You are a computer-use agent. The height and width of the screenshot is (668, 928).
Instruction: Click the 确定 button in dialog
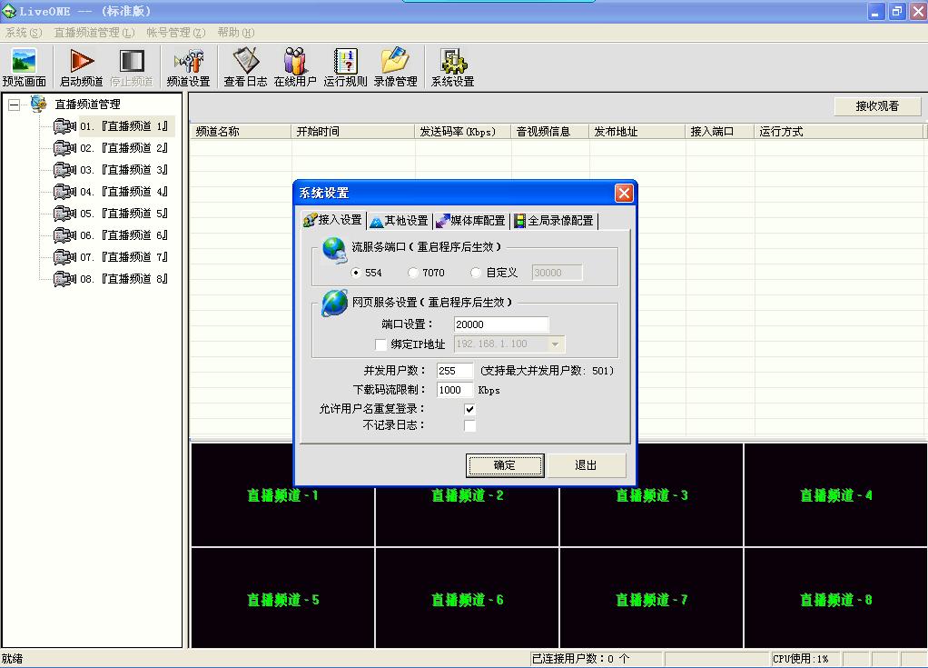[x=504, y=465]
